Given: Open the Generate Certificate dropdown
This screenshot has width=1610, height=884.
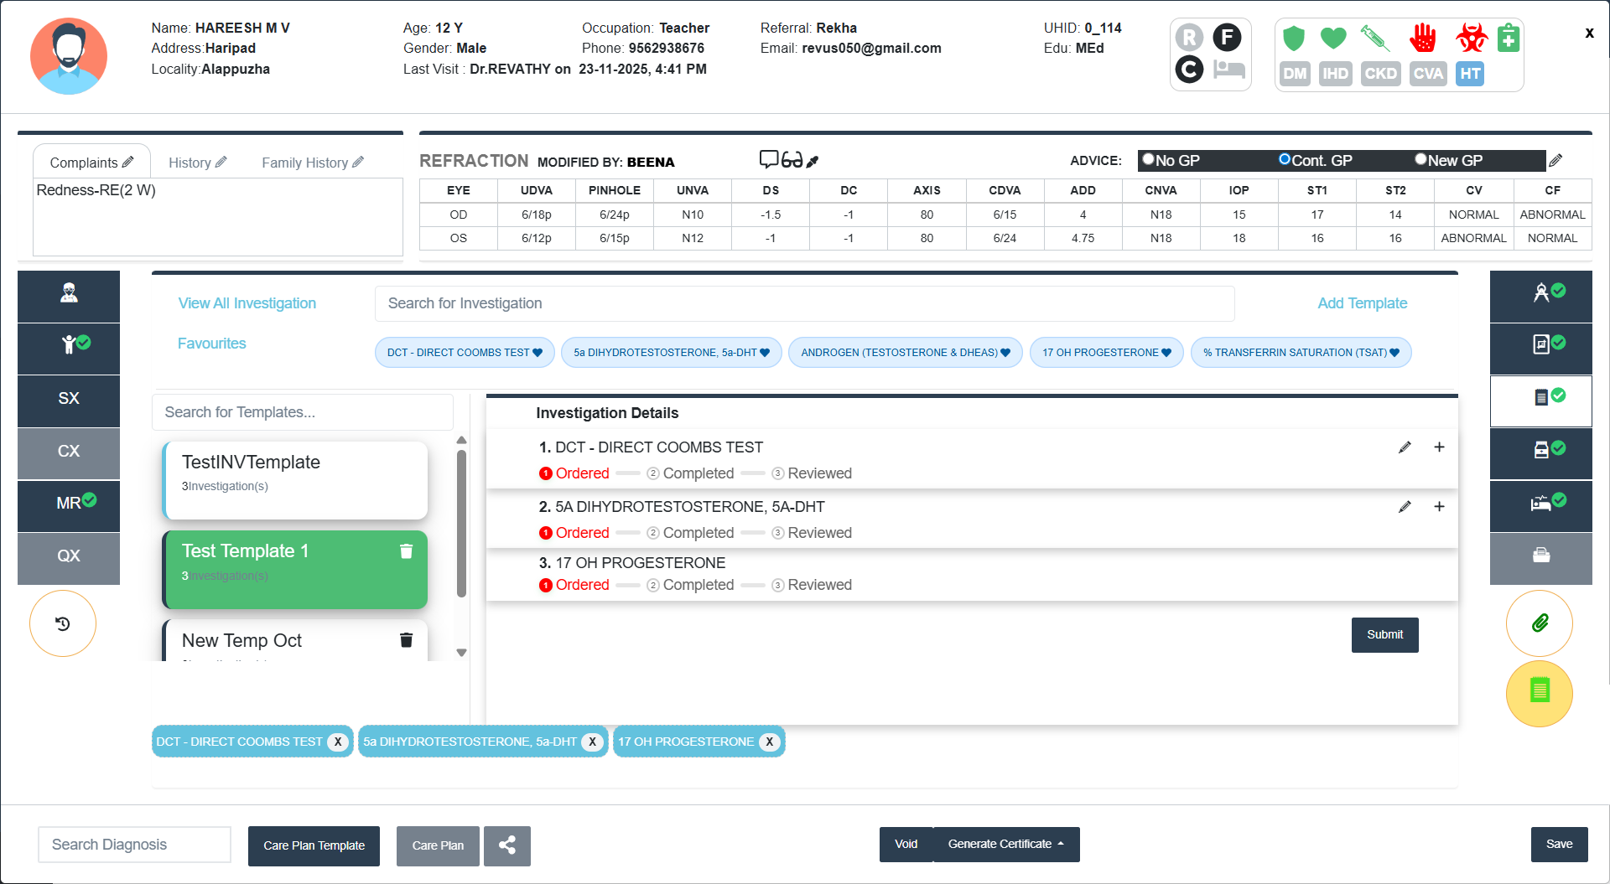Looking at the screenshot, I should coord(1005,845).
